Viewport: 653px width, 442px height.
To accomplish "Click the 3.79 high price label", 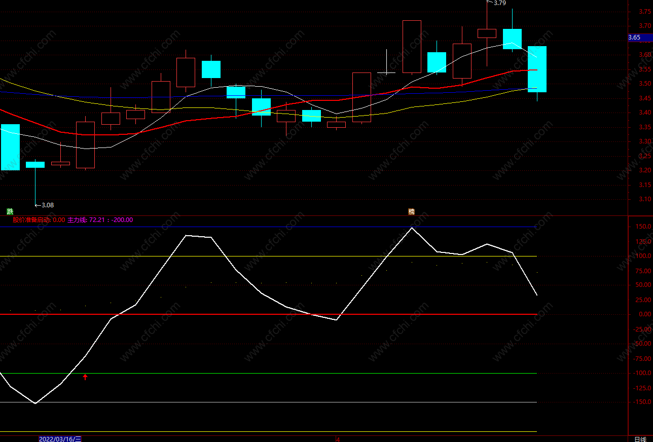I will pyautogui.click(x=499, y=3).
